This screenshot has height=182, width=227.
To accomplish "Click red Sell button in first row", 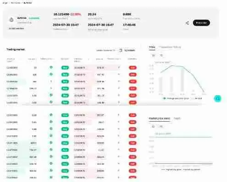I will tap(133, 68).
